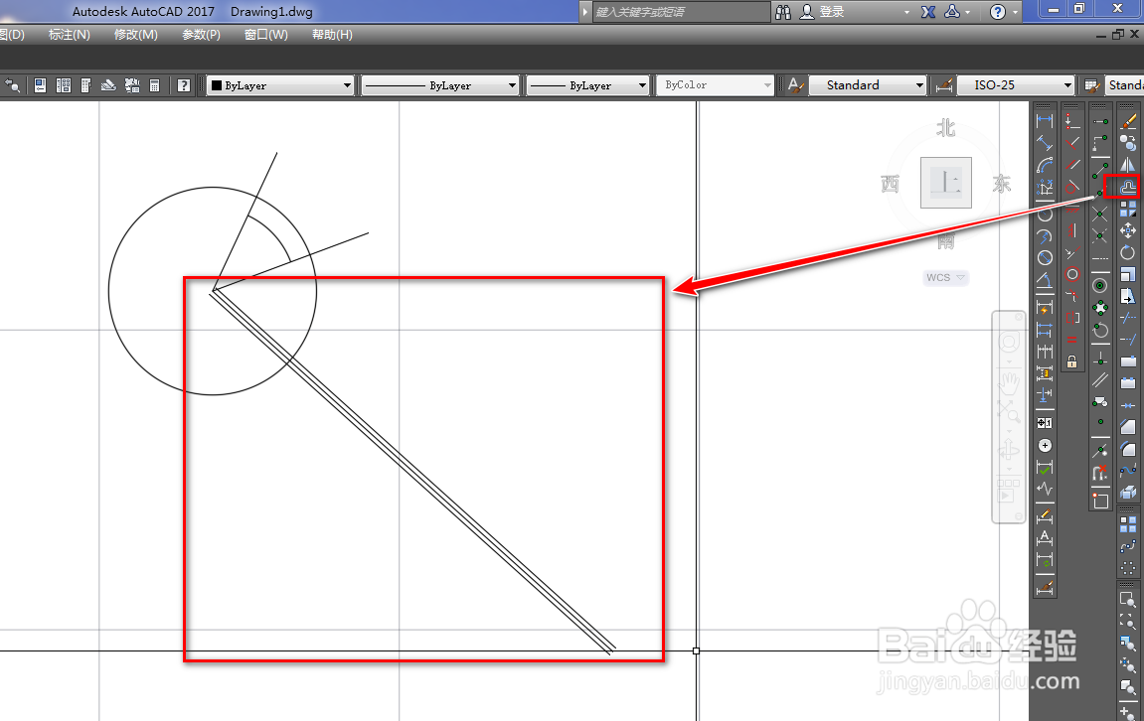The height and width of the screenshot is (721, 1144).
Task: Open the 帮助(H) menu
Action: point(333,35)
